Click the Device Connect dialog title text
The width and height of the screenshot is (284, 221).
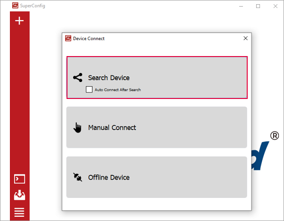coord(89,39)
